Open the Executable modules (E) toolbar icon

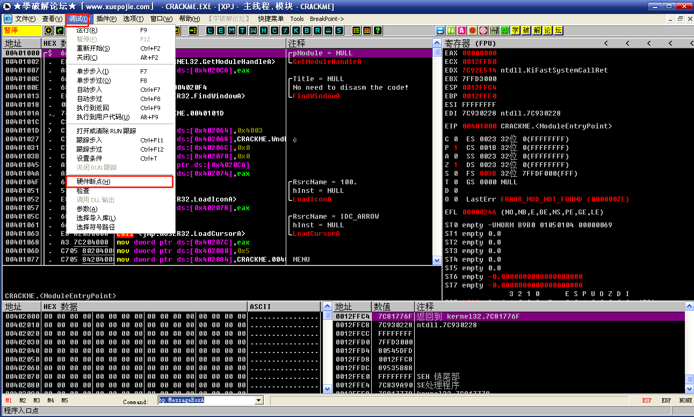(x=221, y=31)
